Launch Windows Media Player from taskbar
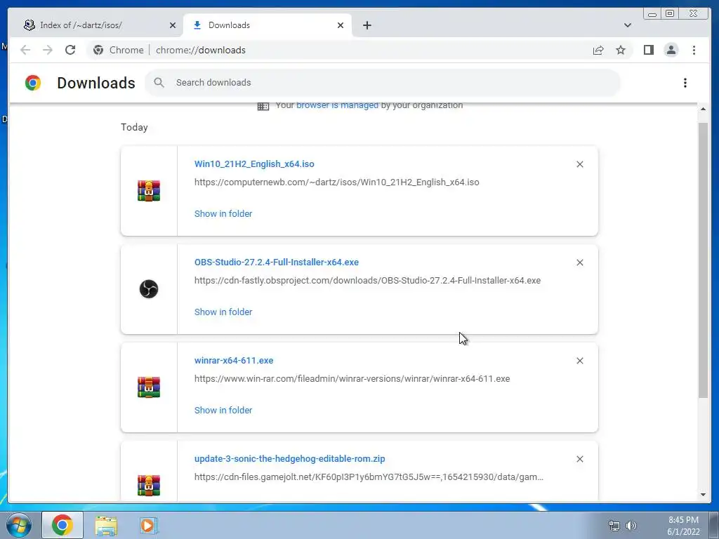719x539 pixels. point(148,525)
